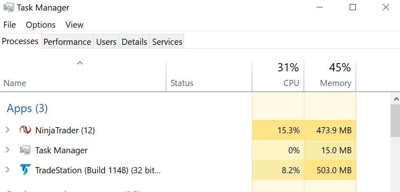Sort processes by the Name column
This screenshot has width=400, height=192.
tap(15, 83)
